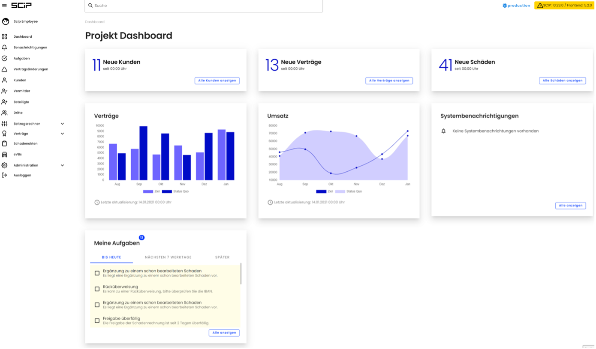Select the Vertragsänderungen triangle icon
The width and height of the screenshot is (596, 349).
(x=5, y=69)
